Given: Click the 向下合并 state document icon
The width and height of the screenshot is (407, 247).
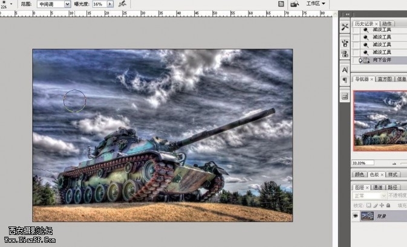Looking at the screenshot, I should tap(366, 60).
